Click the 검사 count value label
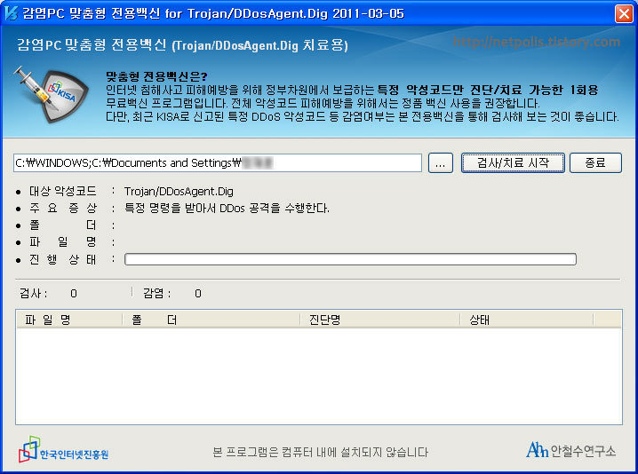Screen dimensions: 638x474 point(74,294)
